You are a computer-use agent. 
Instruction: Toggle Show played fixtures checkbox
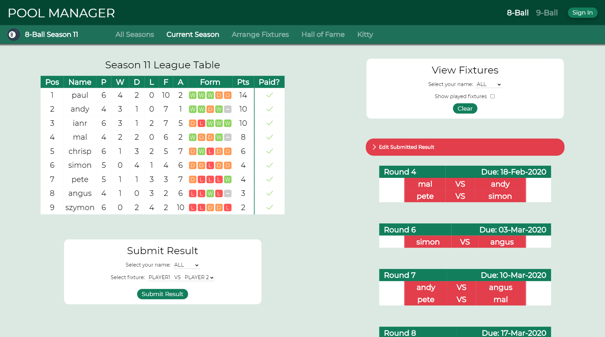[x=492, y=96]
